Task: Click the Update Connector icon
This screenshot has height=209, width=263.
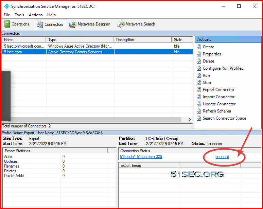Action: click(x=199, y=104)
